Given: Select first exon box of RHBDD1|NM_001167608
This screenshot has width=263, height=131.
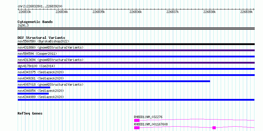Looking at the screenshot, I should click(137, 128).
